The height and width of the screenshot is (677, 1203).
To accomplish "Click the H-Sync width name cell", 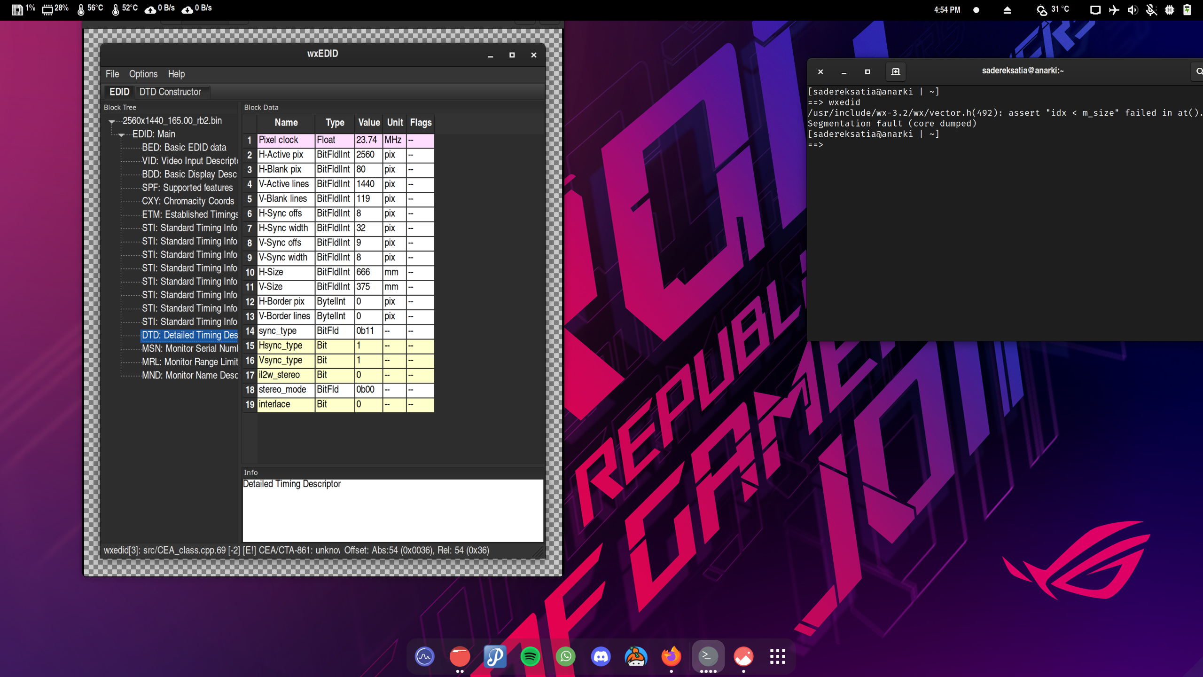I will (286, 228).
